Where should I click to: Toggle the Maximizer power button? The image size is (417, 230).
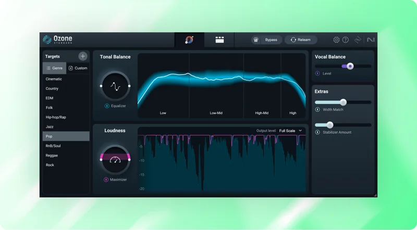pos(106,180)
